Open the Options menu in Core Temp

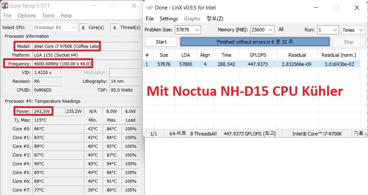click(27, 15)
